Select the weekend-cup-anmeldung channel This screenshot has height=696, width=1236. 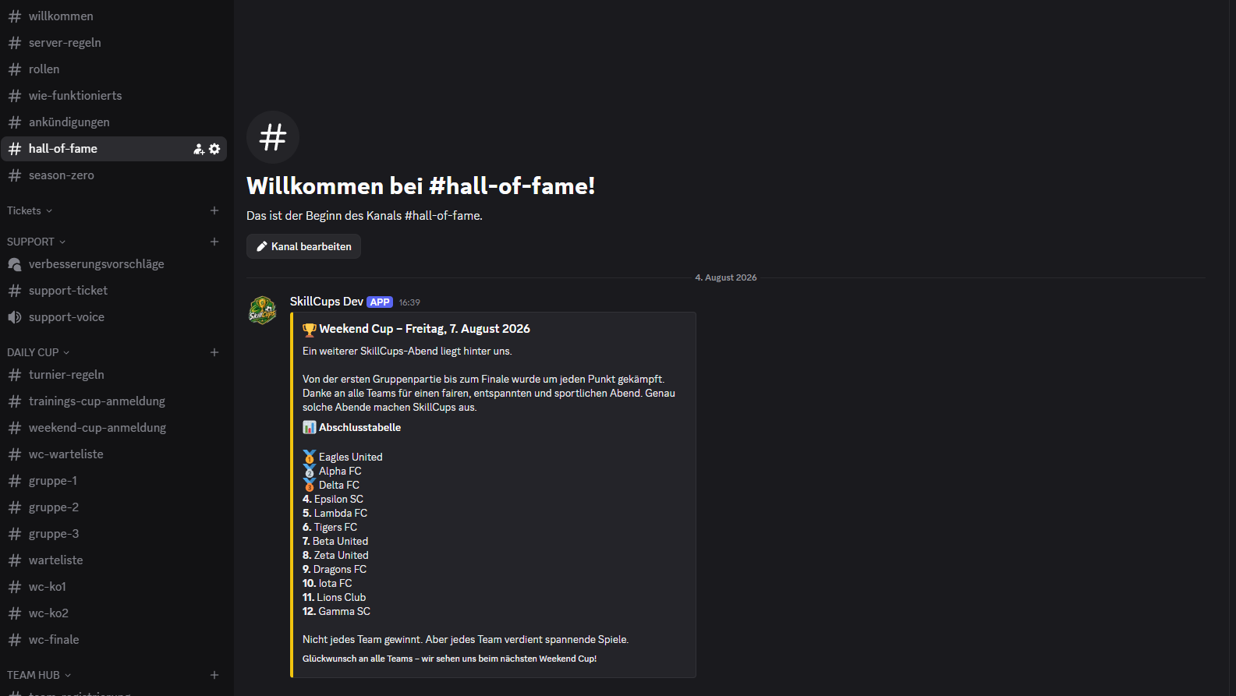pyautogui.click(x=114, y=428)
